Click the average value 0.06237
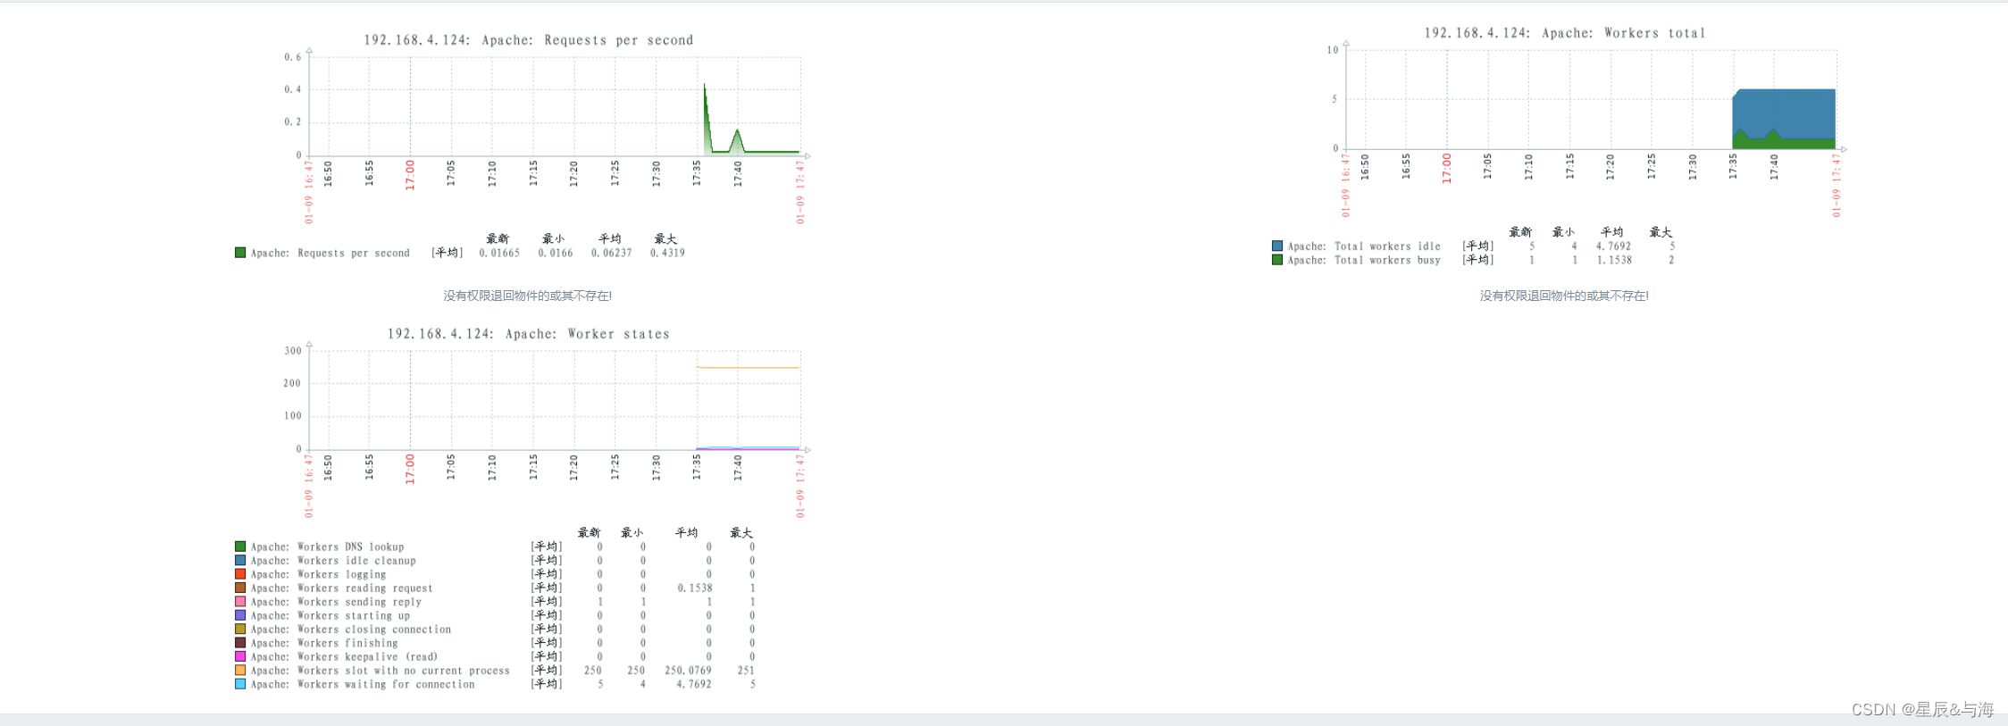The image size is (2008, 726). 612,254
